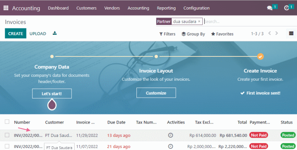Click the 1-3 / 3 pager counter
The image size is (297, 150).
click(x=257, y=34)
